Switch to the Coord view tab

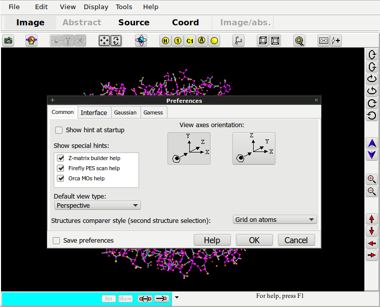(185, 22)
